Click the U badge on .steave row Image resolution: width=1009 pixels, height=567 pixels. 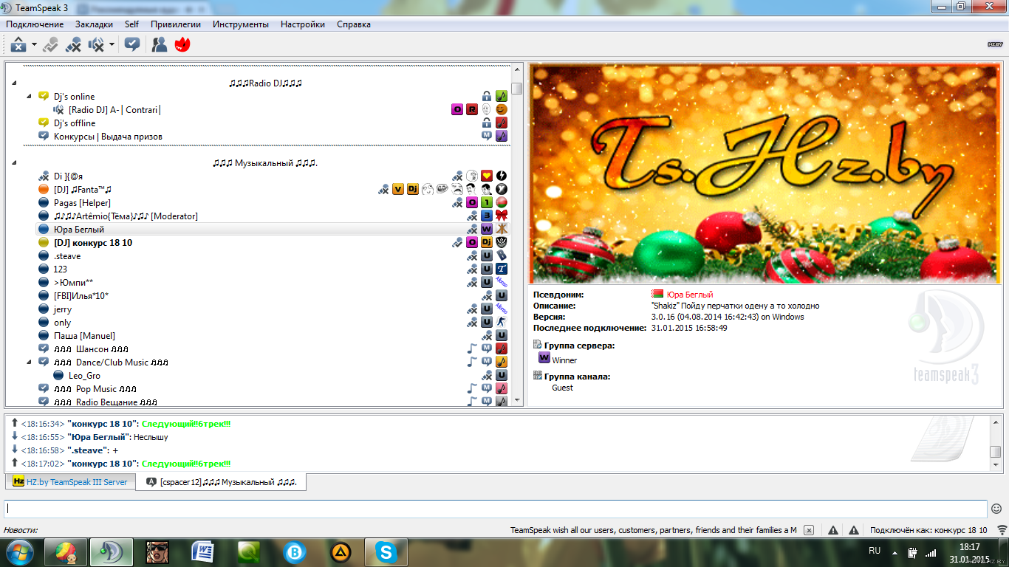(x=487, y=256)
